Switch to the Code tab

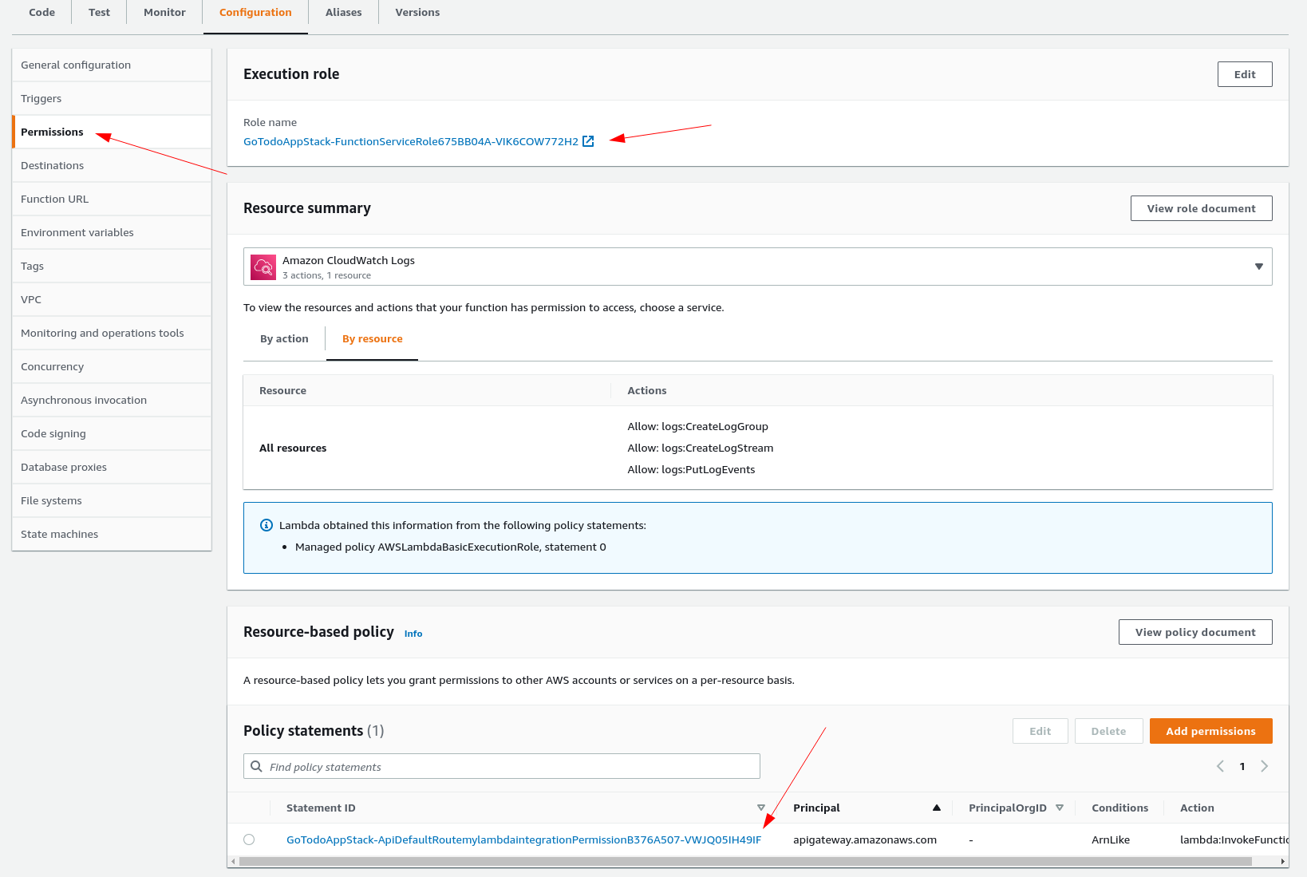pos(41,13)
